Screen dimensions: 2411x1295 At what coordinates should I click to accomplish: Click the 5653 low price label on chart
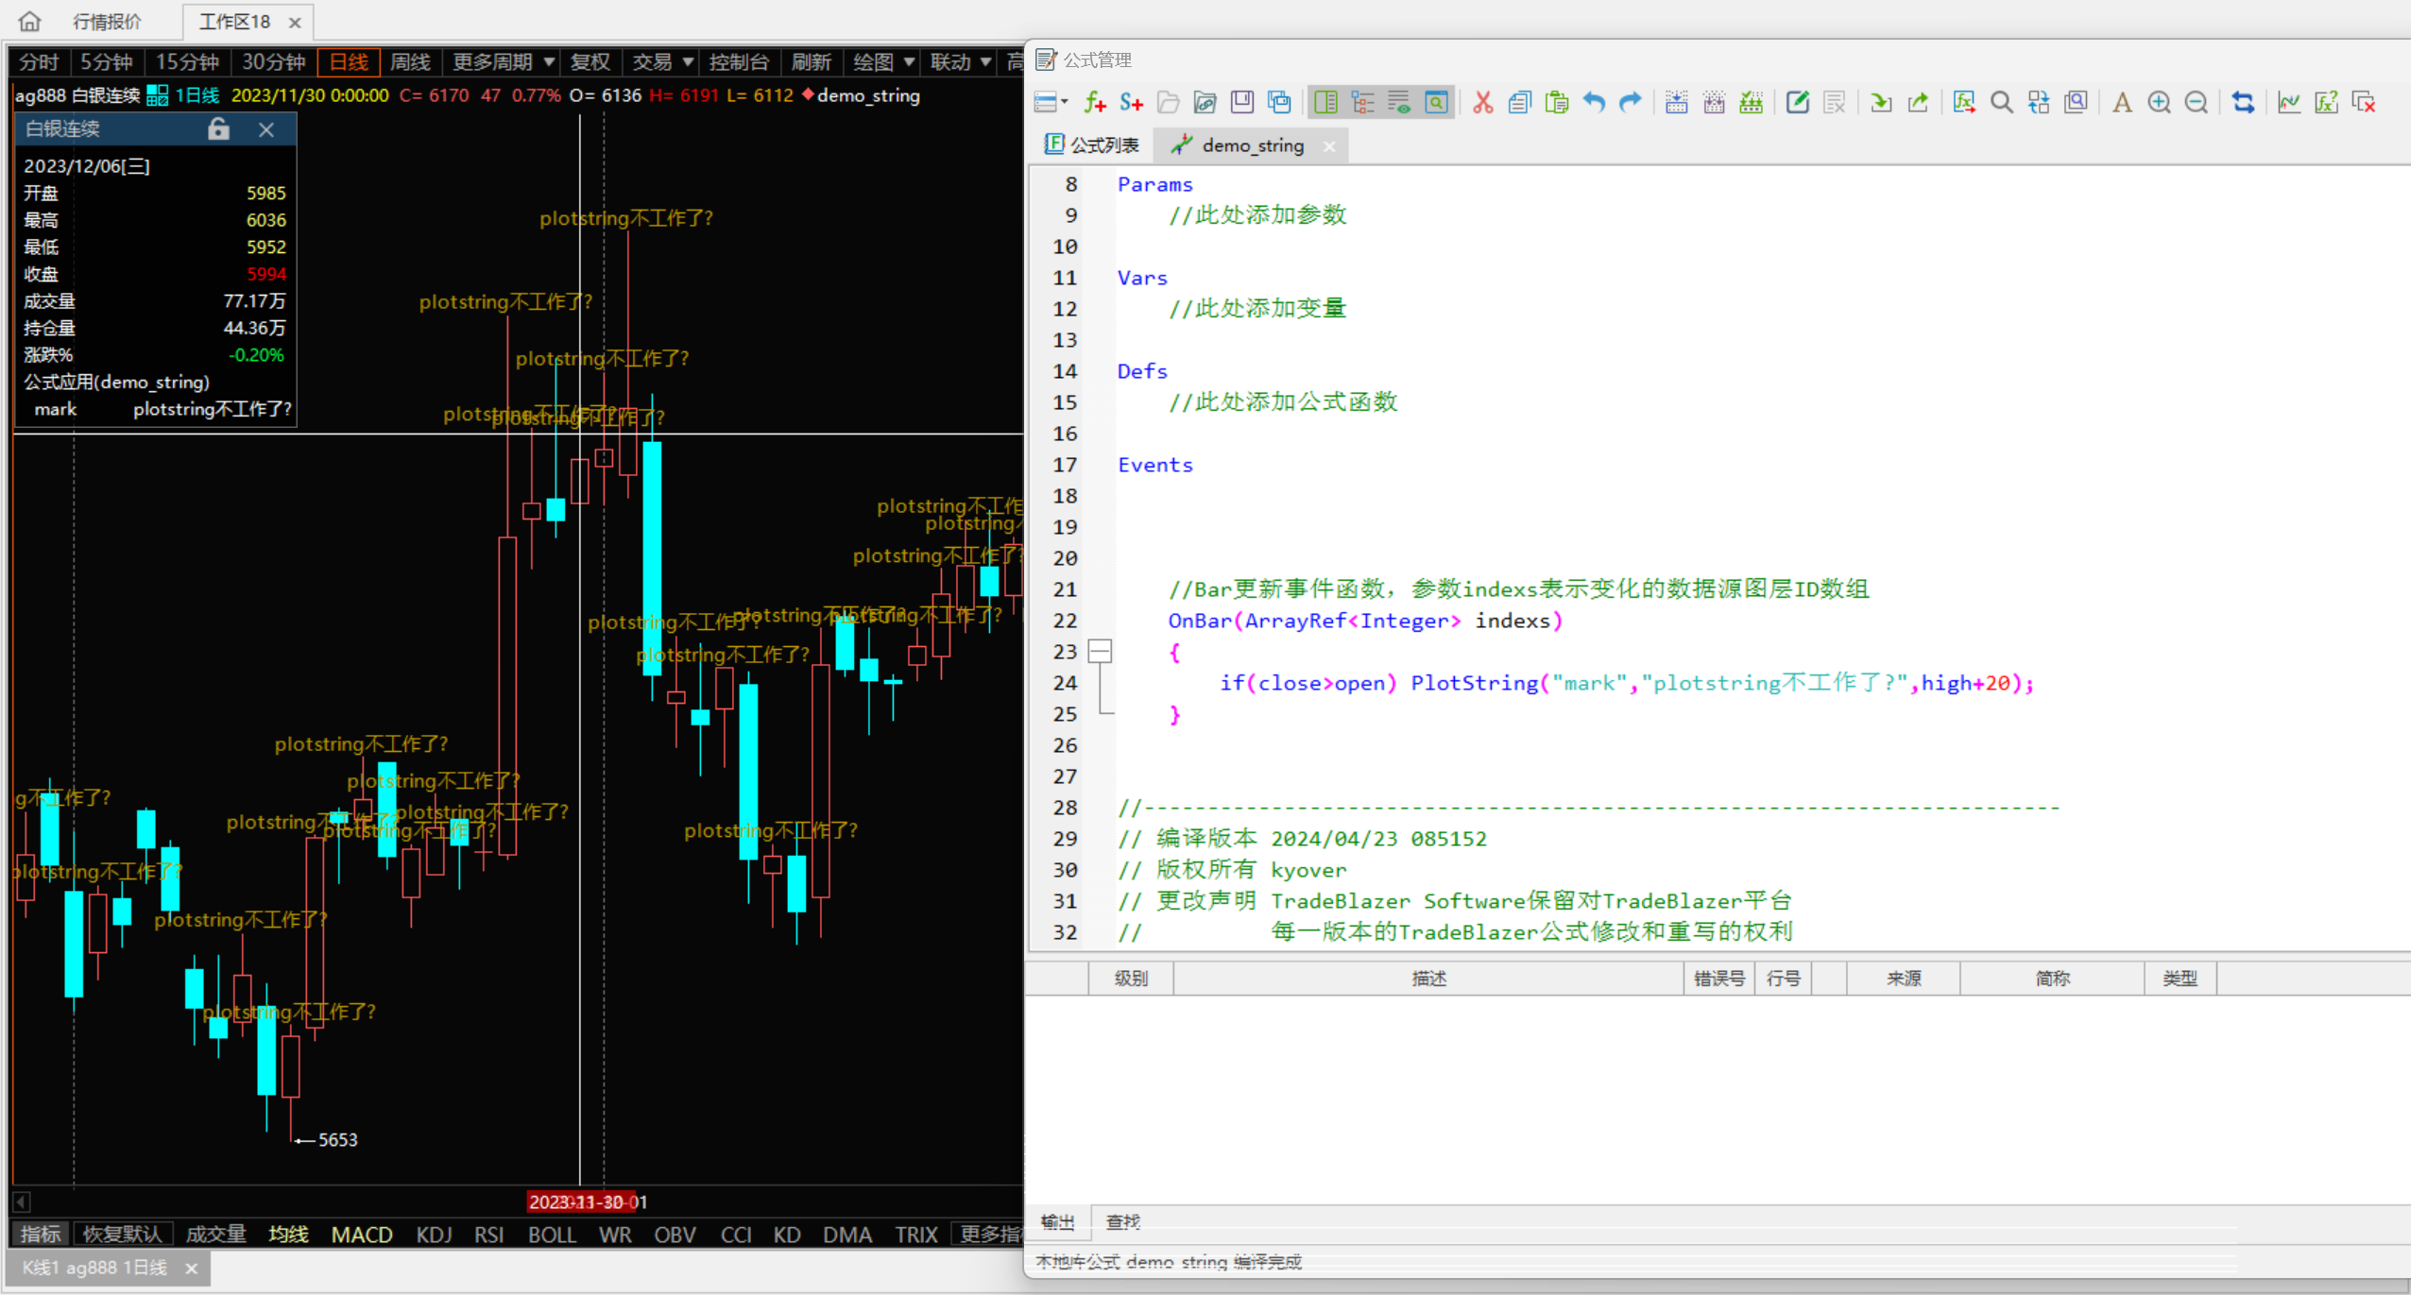[x=337, y=1139]
